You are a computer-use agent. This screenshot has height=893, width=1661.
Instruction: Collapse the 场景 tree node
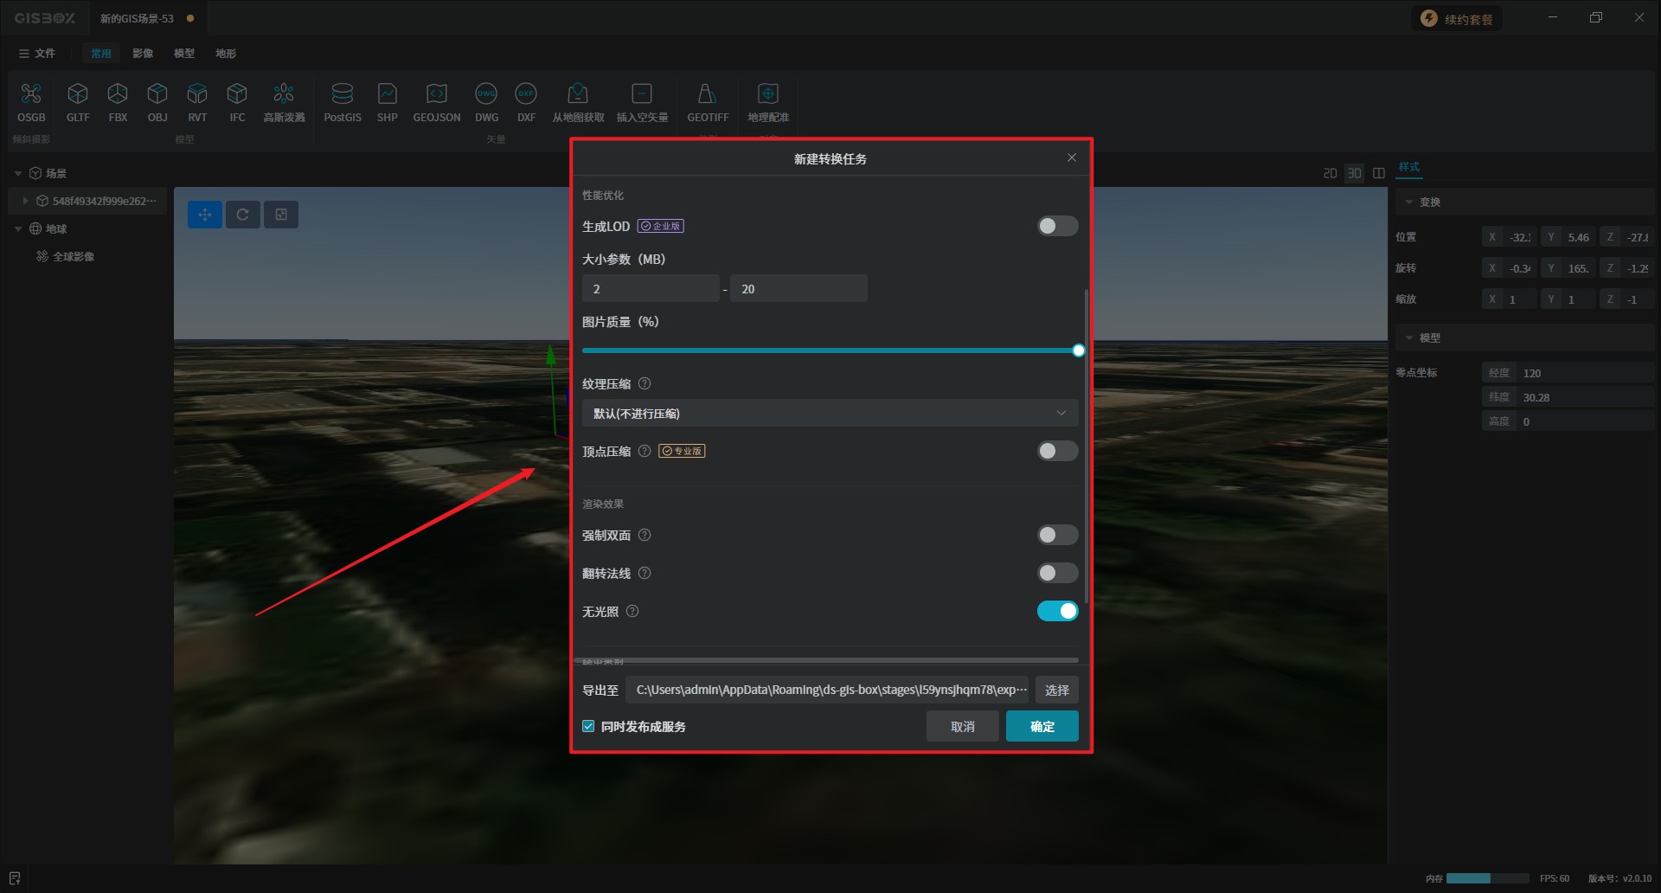(x=18, y=174)
